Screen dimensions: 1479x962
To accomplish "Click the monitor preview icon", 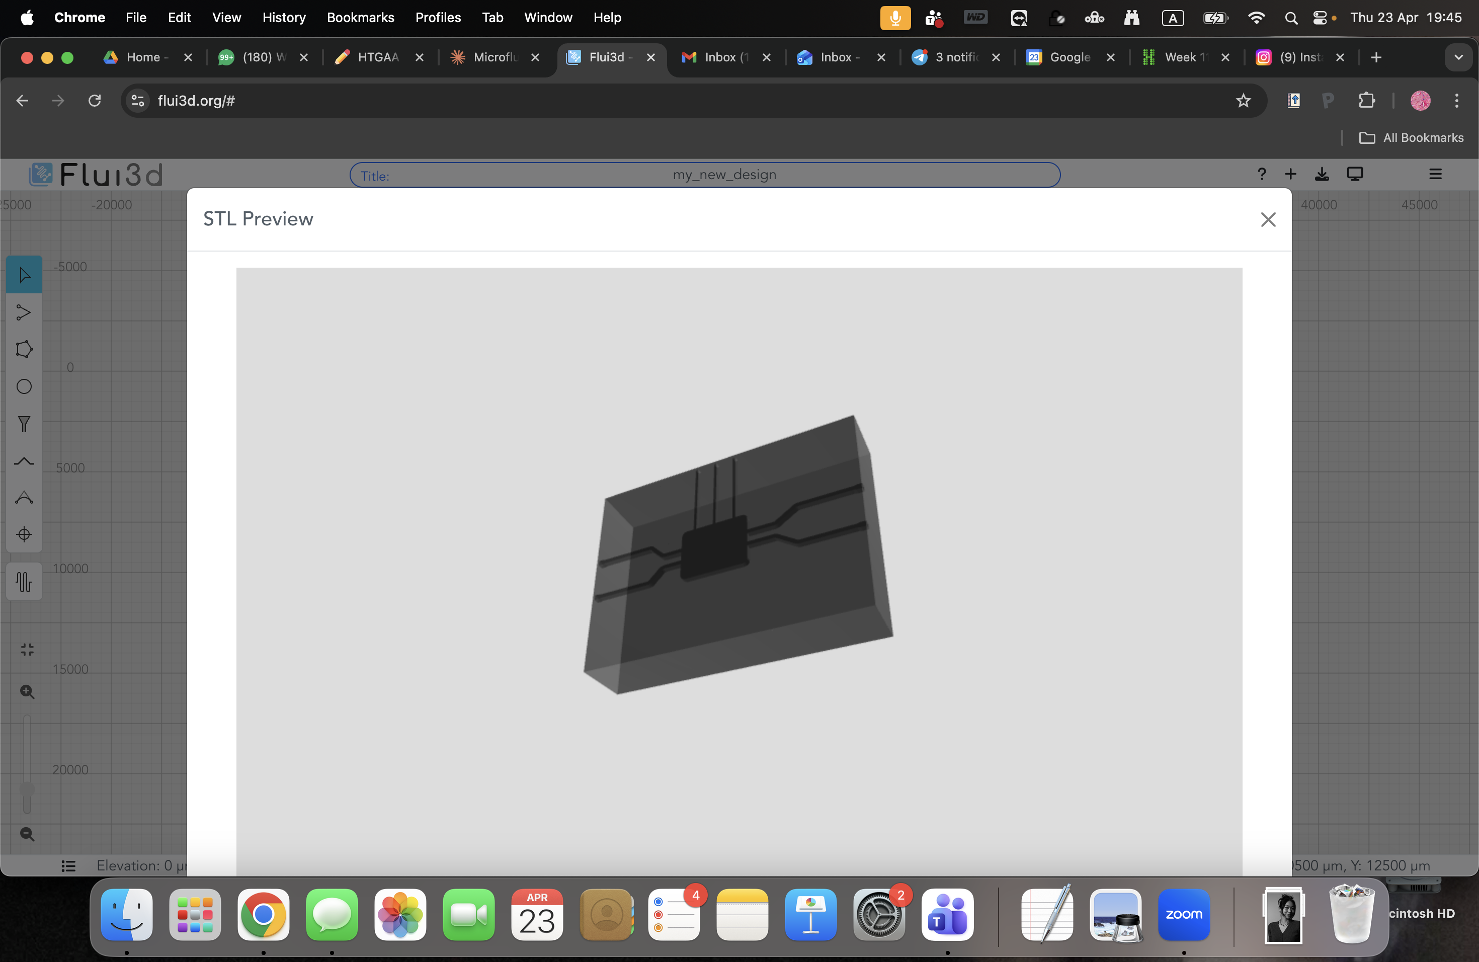I will click(x=1355, y=174).
